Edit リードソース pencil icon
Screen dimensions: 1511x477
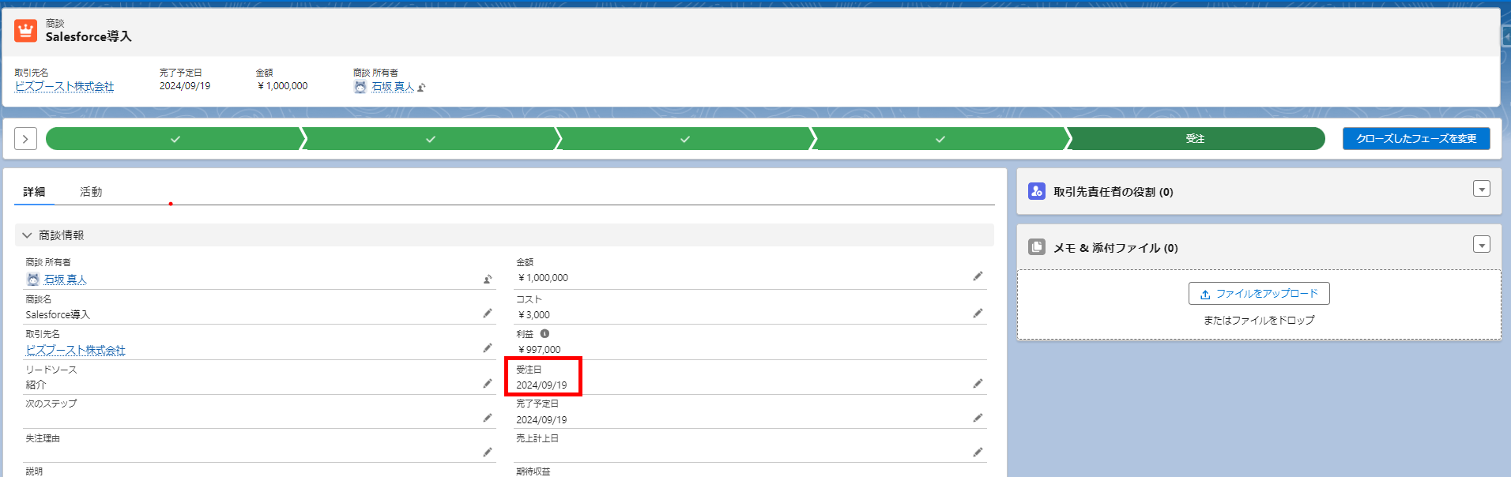coord(488,384)
